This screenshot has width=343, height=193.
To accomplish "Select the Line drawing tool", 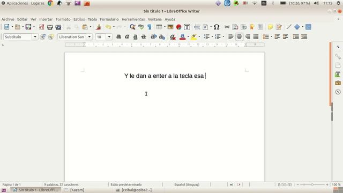I will pyautogui.click(x=289, y=27).
